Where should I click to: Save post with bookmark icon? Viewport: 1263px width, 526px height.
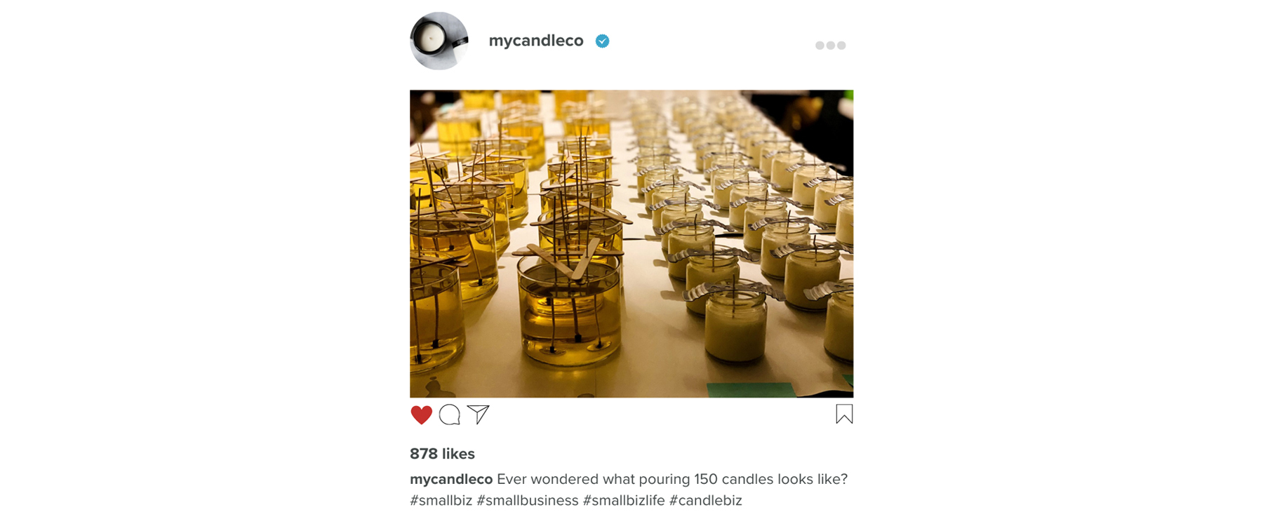tap(844, 414)
